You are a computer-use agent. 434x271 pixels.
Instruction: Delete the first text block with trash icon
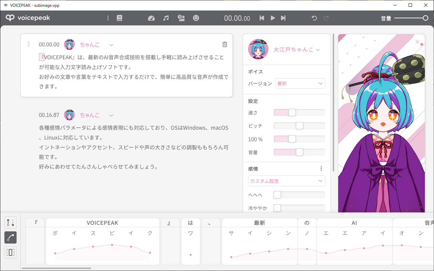pos(225,44)
